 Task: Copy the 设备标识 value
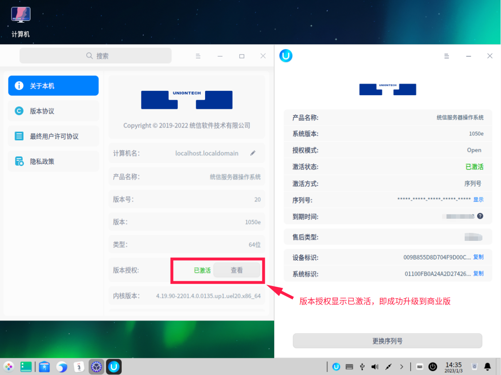coord(478,257)
